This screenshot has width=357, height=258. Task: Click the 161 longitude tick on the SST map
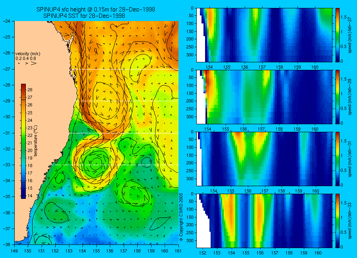[178, 251]
